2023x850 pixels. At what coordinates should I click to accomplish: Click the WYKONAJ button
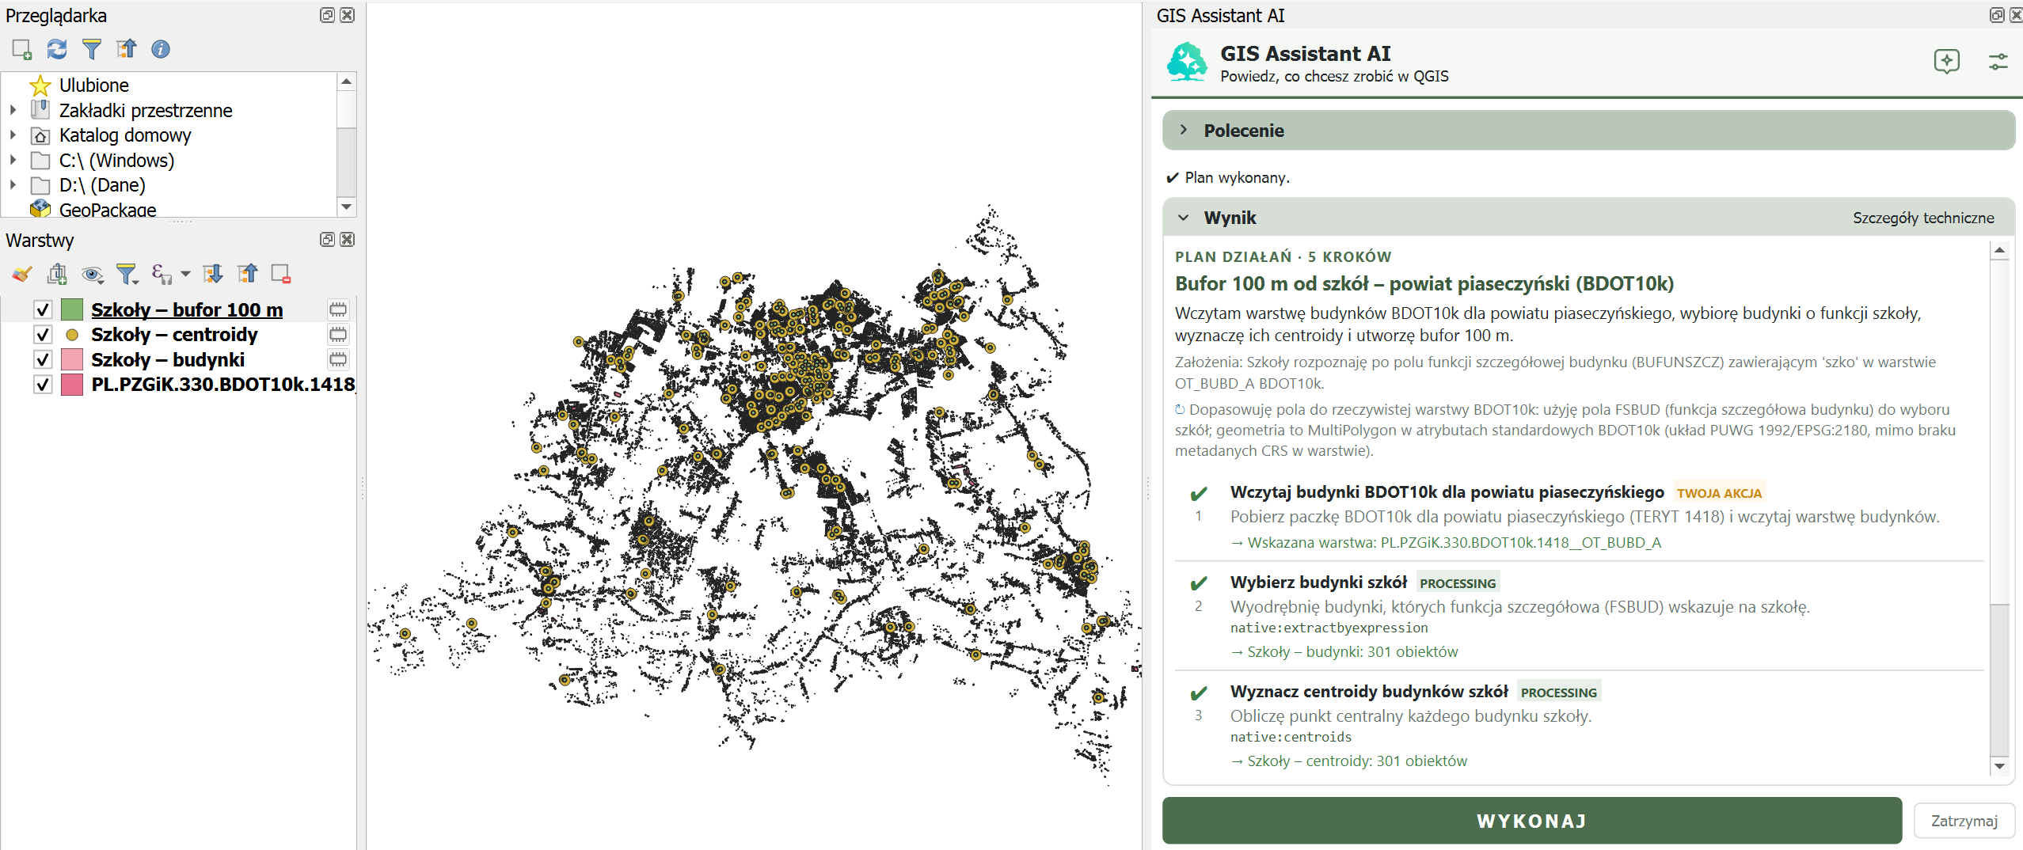pyautogui.click(x=1532, y=821)
